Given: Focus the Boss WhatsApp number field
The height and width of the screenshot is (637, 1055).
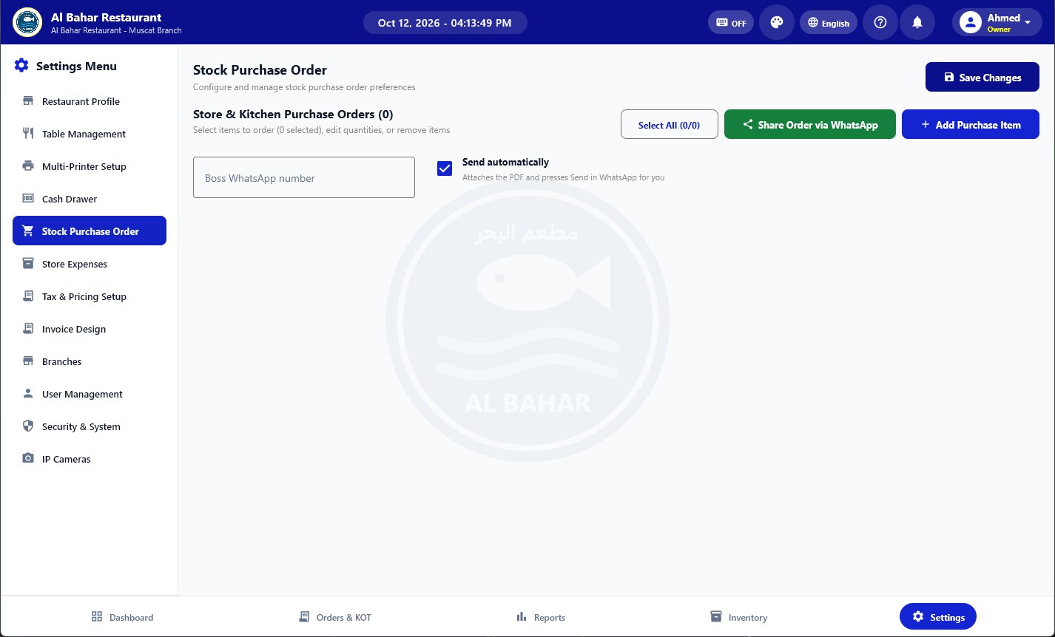Looking at the screenshot, I should coord(304,177).
